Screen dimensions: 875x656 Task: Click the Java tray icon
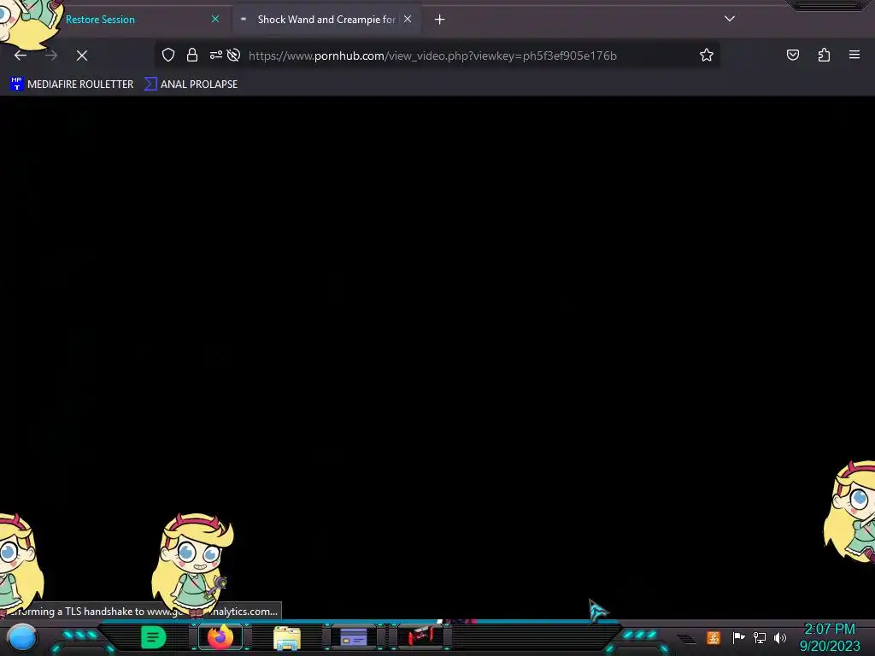[x=714, y=637]
